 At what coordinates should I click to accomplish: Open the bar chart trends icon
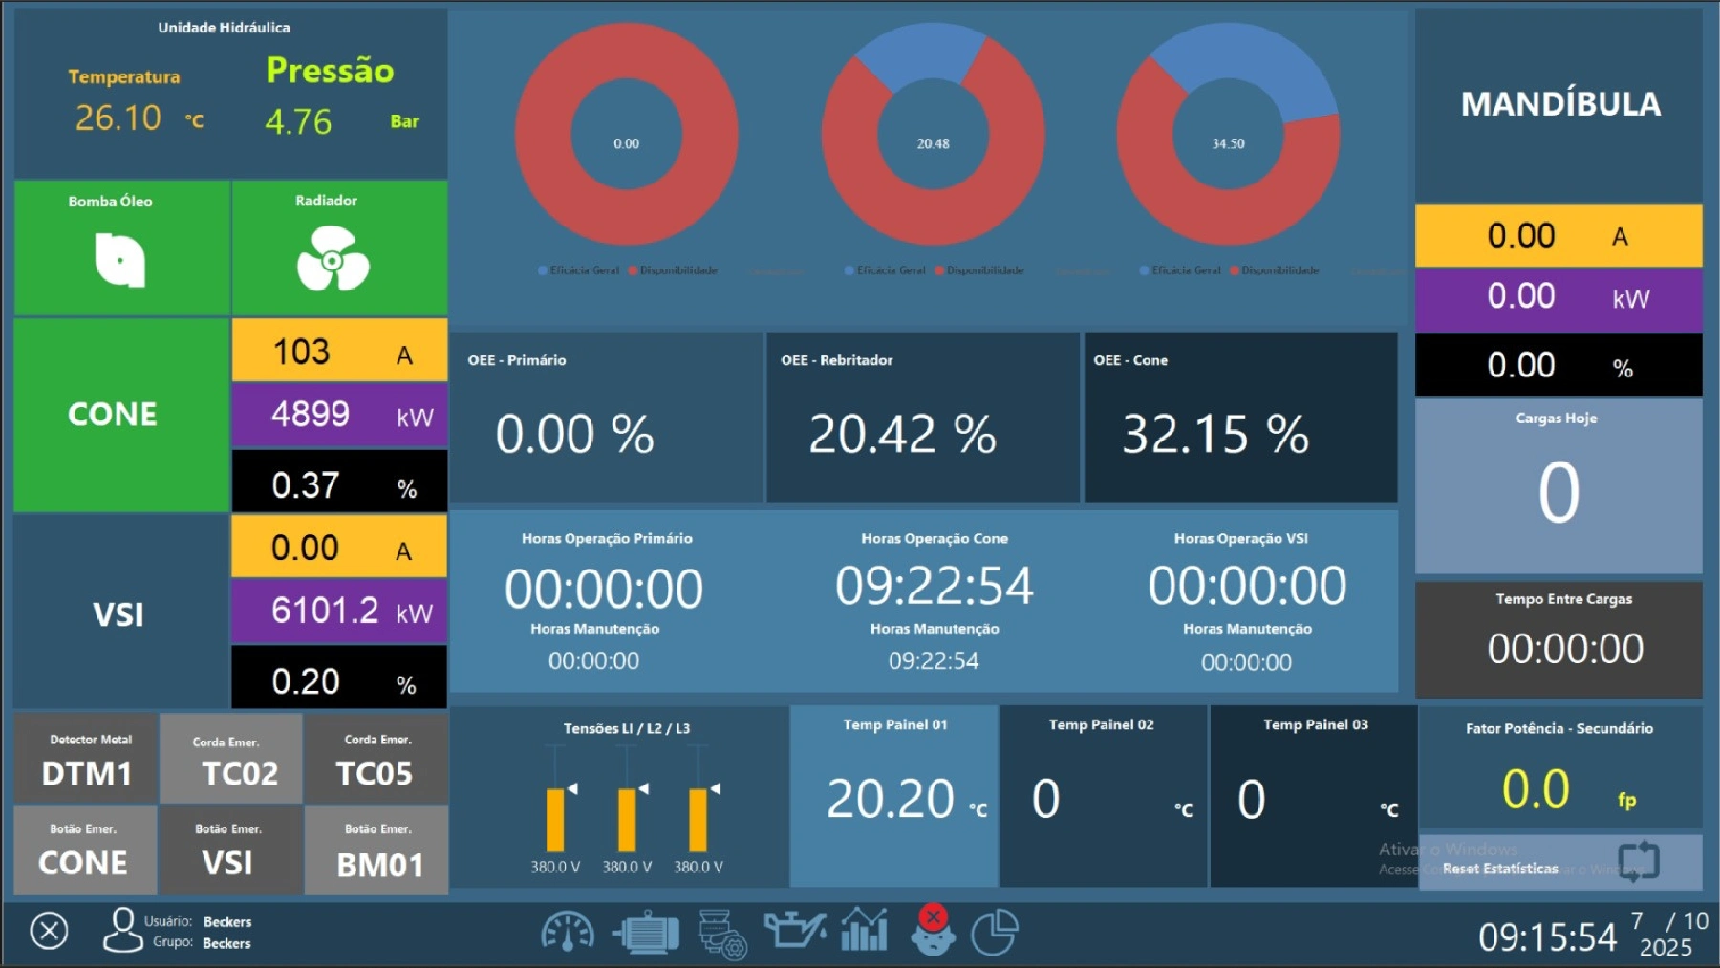[864, 930]
